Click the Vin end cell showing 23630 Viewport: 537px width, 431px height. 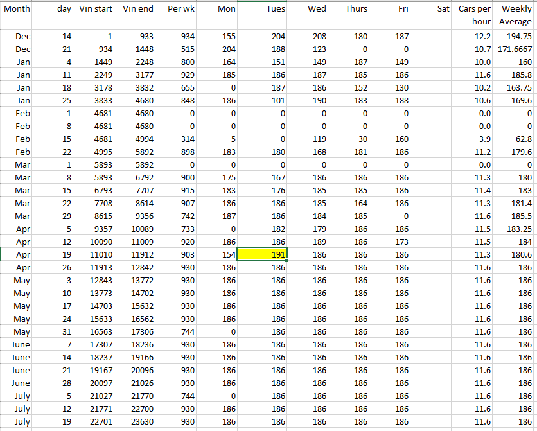(x=137, y=421)
